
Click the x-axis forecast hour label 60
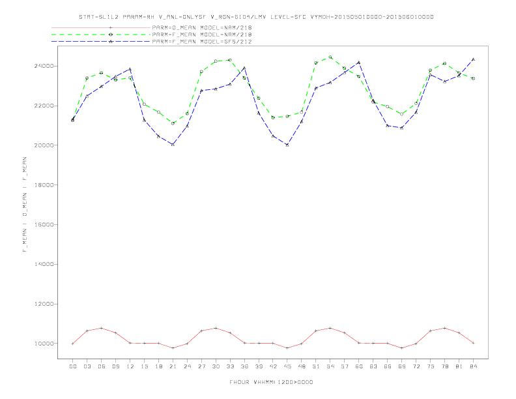coord(359,366)
